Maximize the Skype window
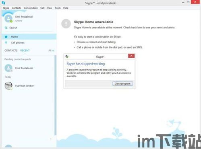Screen dimensions: 201x149 (188, 2)
